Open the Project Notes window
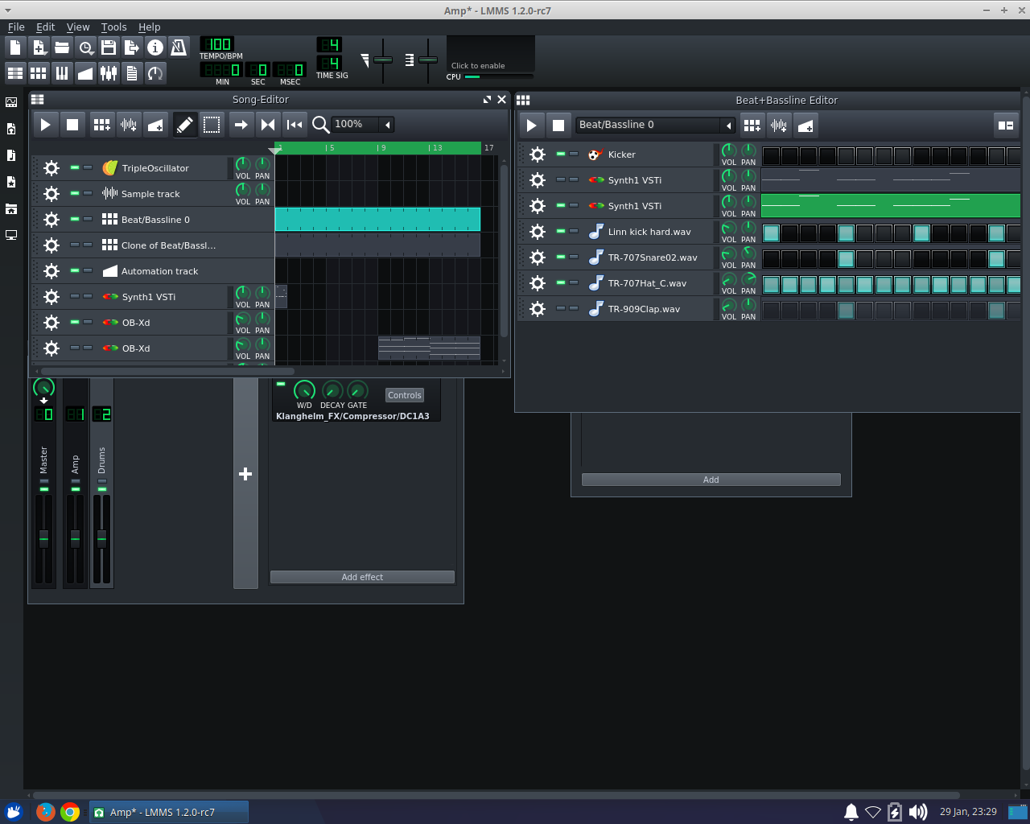 (x=131, y=72)
